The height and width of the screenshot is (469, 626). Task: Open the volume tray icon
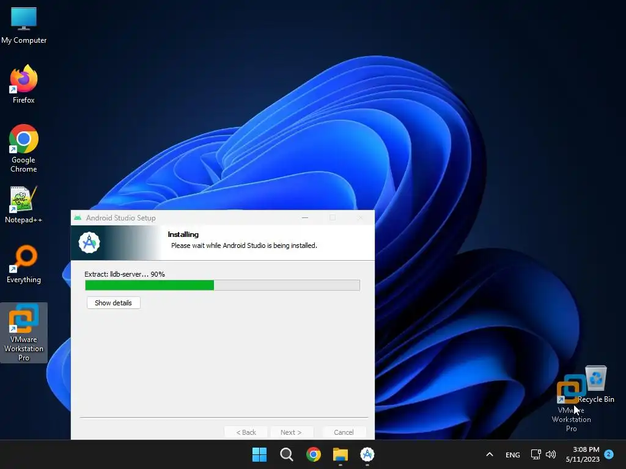pos(551,454)
